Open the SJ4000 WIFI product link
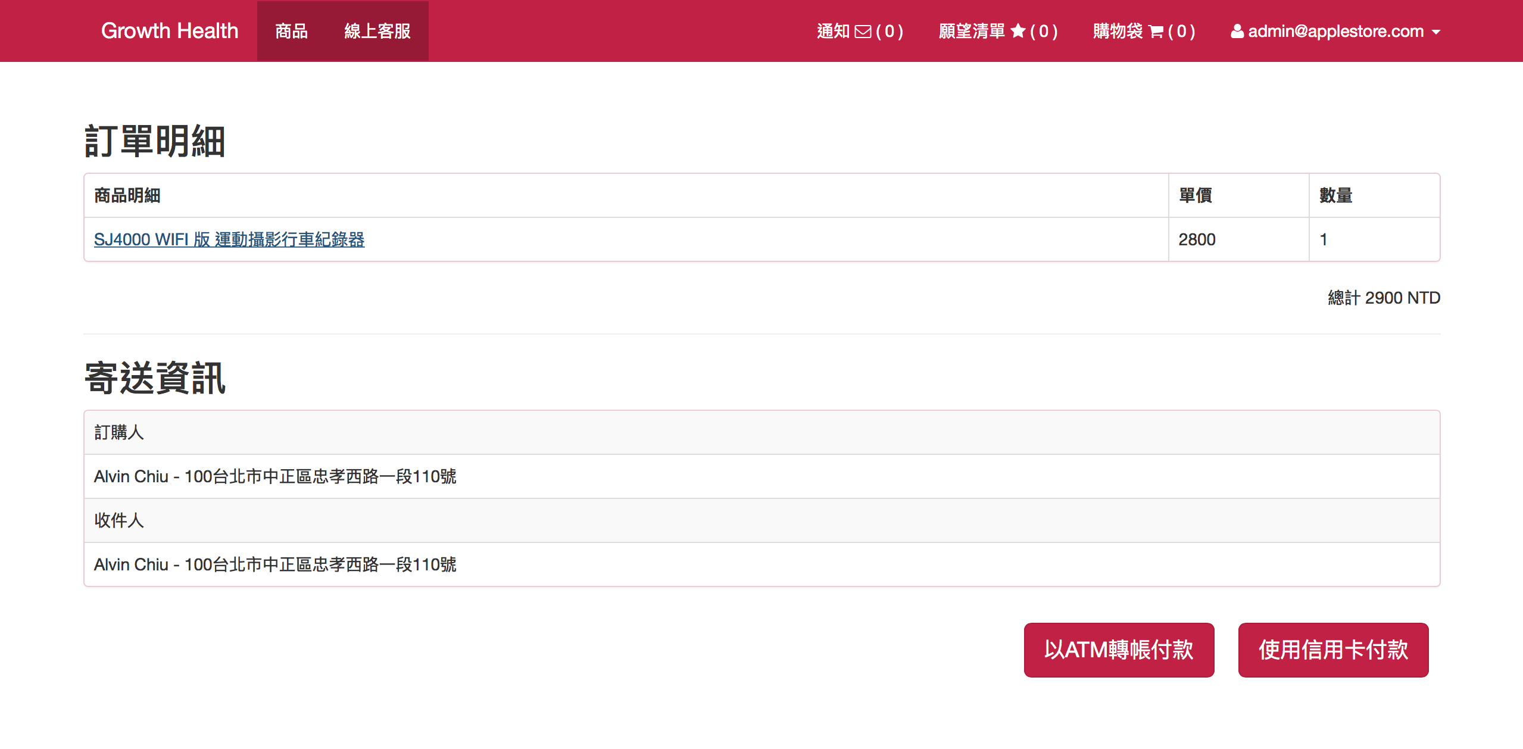1523x749 pixels. coord(229,239)
